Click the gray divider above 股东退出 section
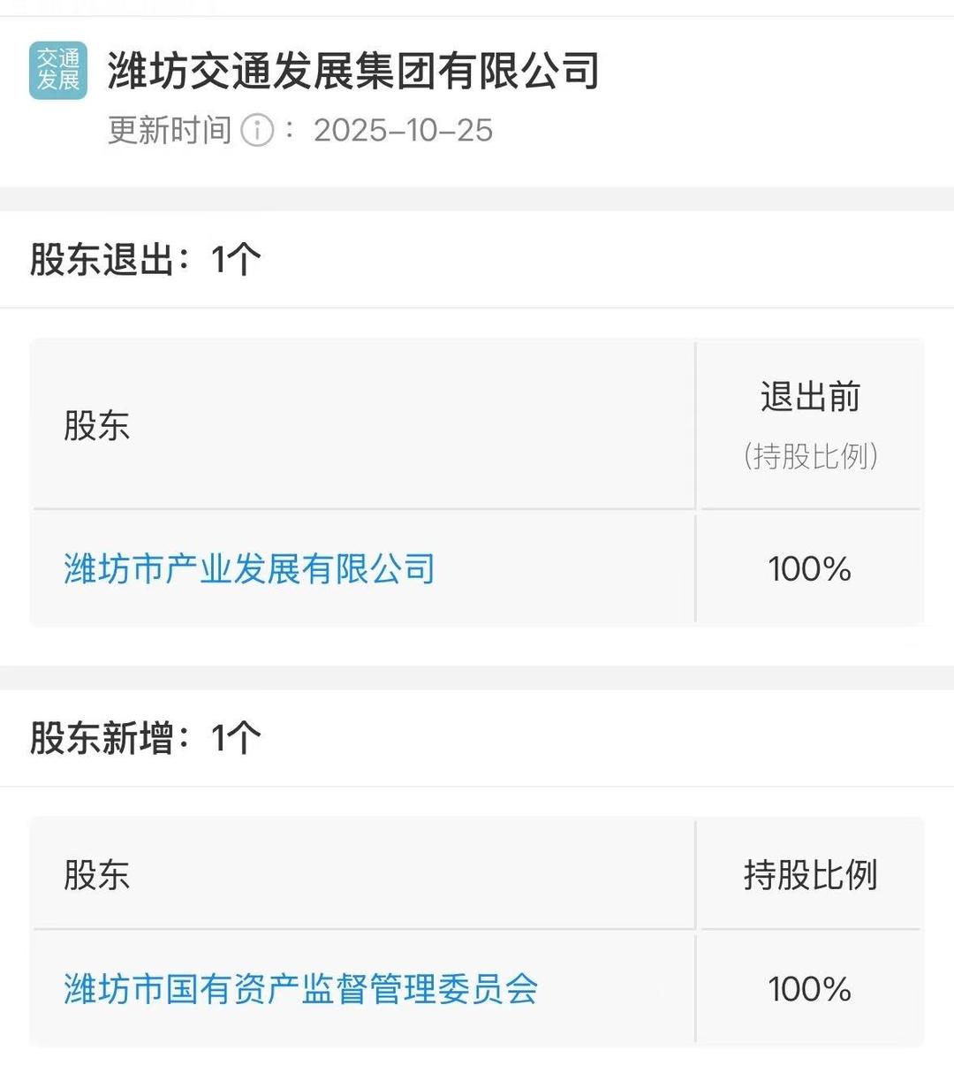This screenshot has width=954, height=1081. [477, 199]
